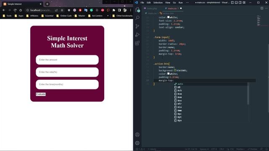Viewport: 269px width, 151px height.
Task: Open the Chrome three-dot menu
Action: [131, 10]
